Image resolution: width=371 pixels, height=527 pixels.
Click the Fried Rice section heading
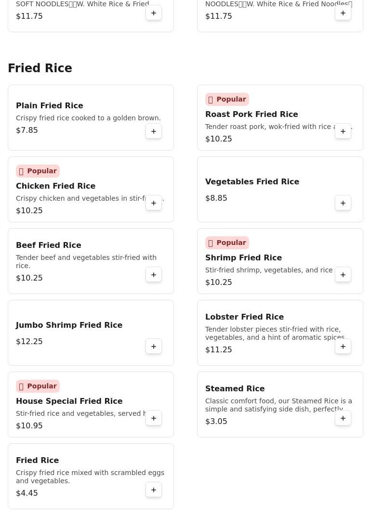(x=40, y=68)
